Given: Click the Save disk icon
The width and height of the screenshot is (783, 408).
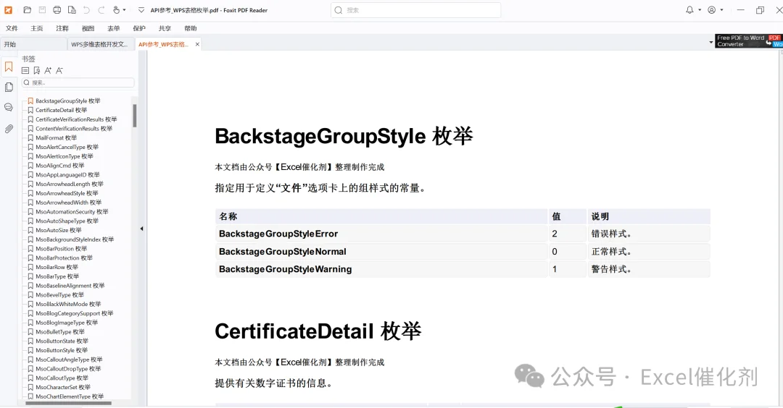Looking at the screenshot, I should pos(43,10).
